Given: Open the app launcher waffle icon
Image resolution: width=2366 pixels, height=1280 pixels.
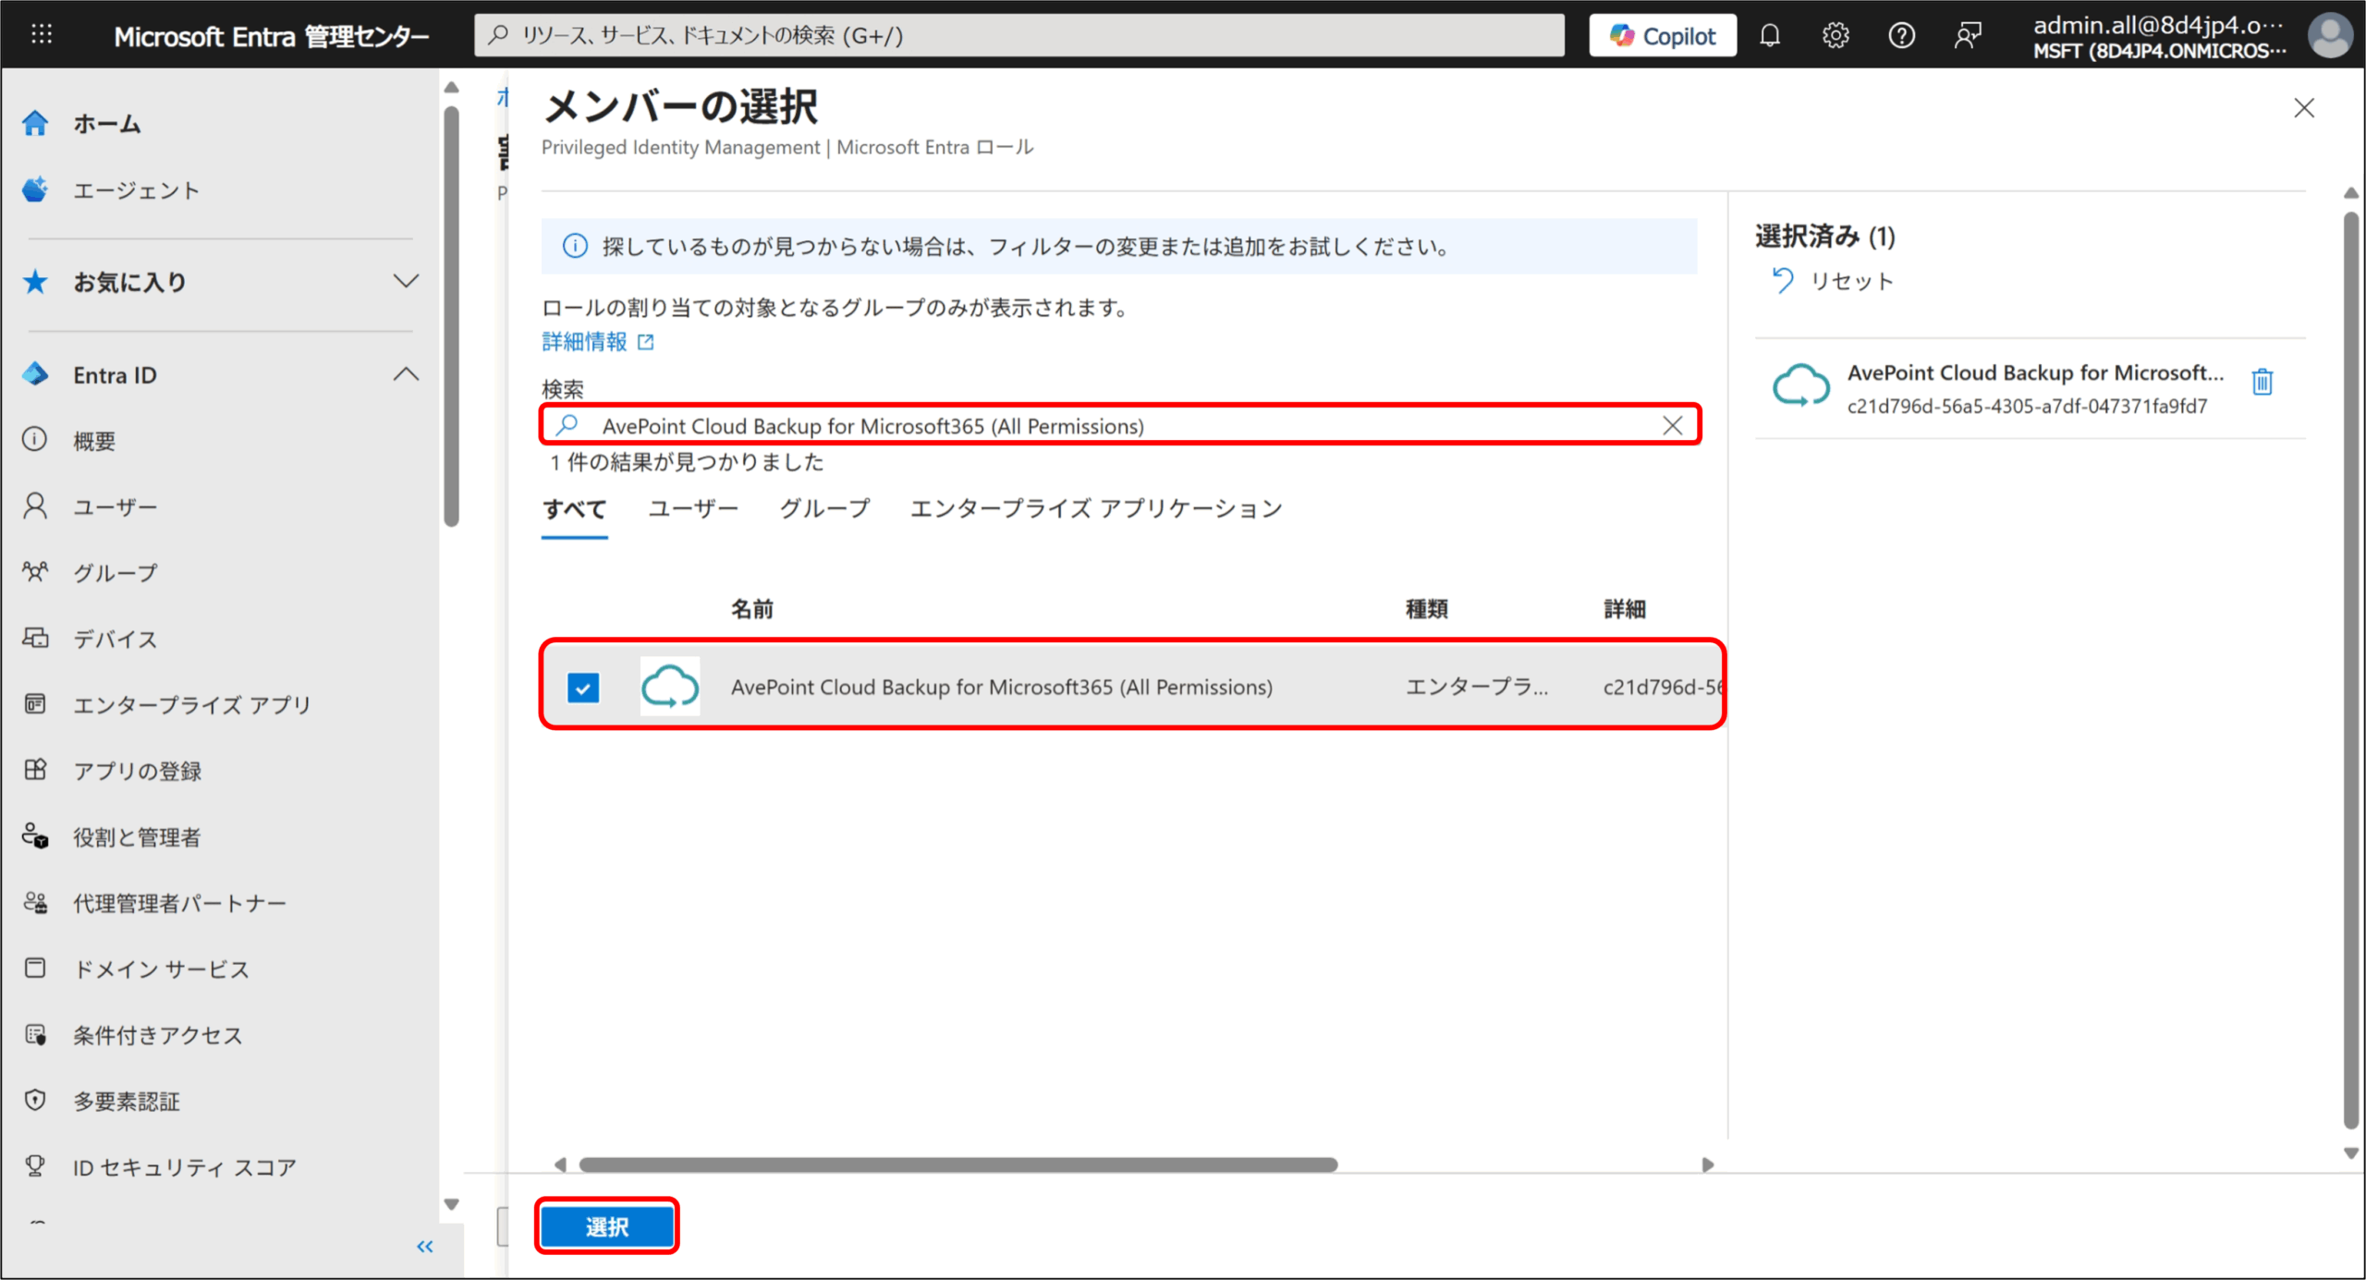Looking at the screenshot, I should pyautogui.click(x=42, y=35).
